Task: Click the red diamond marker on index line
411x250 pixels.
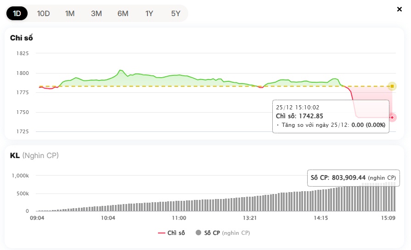Action: click(392, 118)
